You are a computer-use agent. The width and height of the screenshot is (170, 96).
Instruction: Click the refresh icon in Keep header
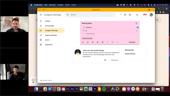[x=121, y=15]
